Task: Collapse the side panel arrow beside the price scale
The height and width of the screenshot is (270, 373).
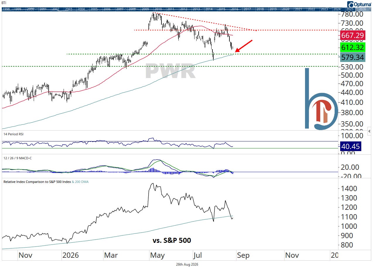Action: (x=370, y=131)
